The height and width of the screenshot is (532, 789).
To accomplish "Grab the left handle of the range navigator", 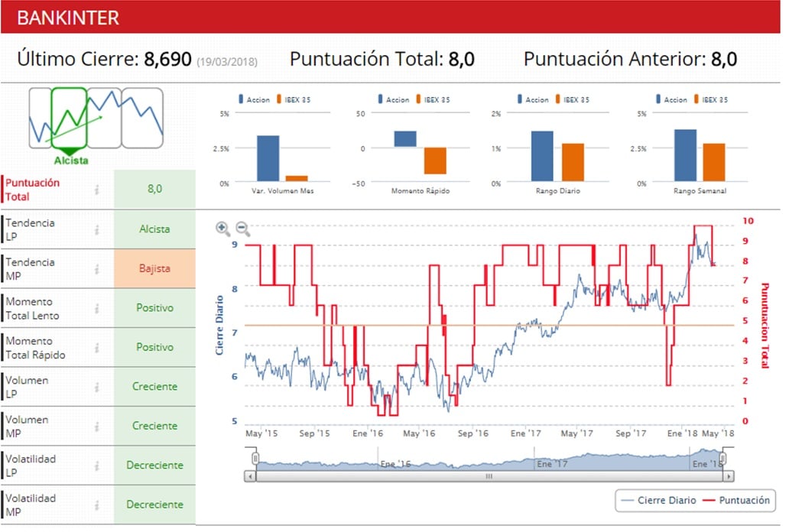I will pos(255,459).
